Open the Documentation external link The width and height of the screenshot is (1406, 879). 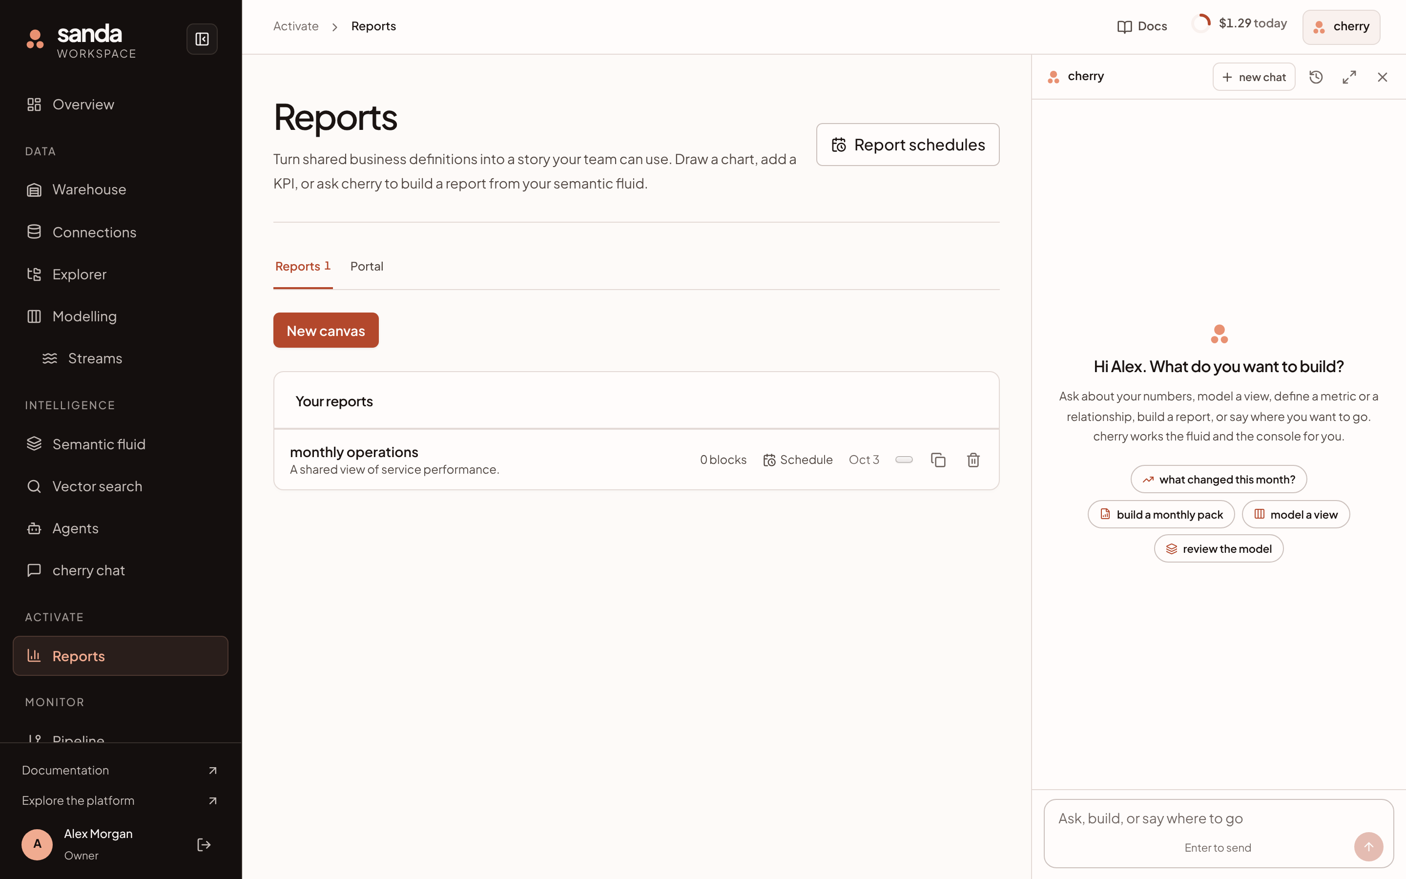(120, 770)
